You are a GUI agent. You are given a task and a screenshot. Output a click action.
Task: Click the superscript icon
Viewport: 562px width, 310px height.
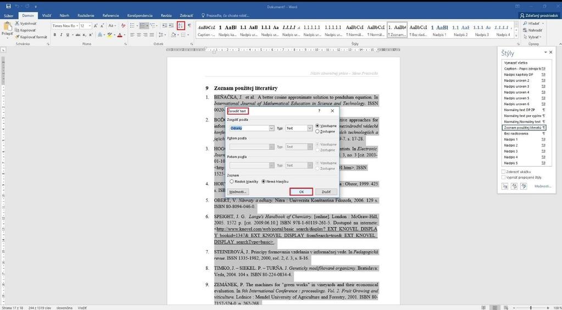click(91, 35)
